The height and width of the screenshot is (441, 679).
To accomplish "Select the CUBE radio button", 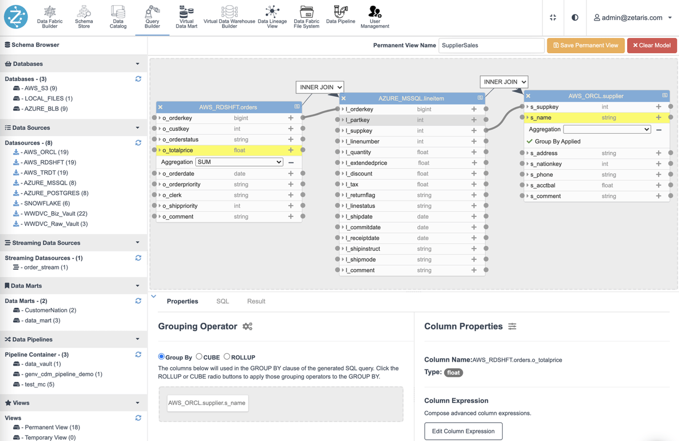I will coord(199,357).
